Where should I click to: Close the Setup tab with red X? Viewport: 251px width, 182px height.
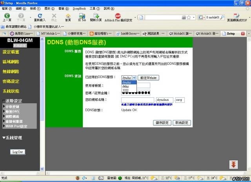[x=243, y=33]
